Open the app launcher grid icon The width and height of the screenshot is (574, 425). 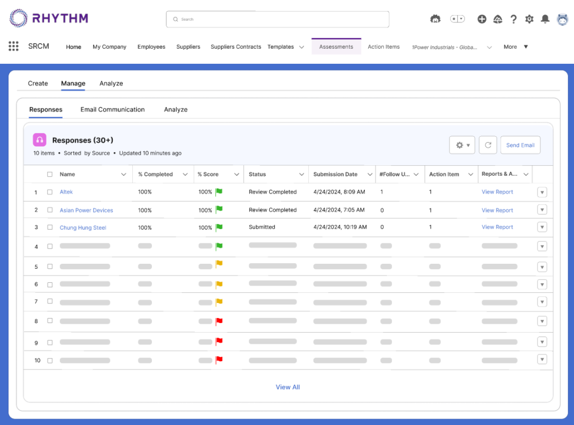[x=14, y=46]
